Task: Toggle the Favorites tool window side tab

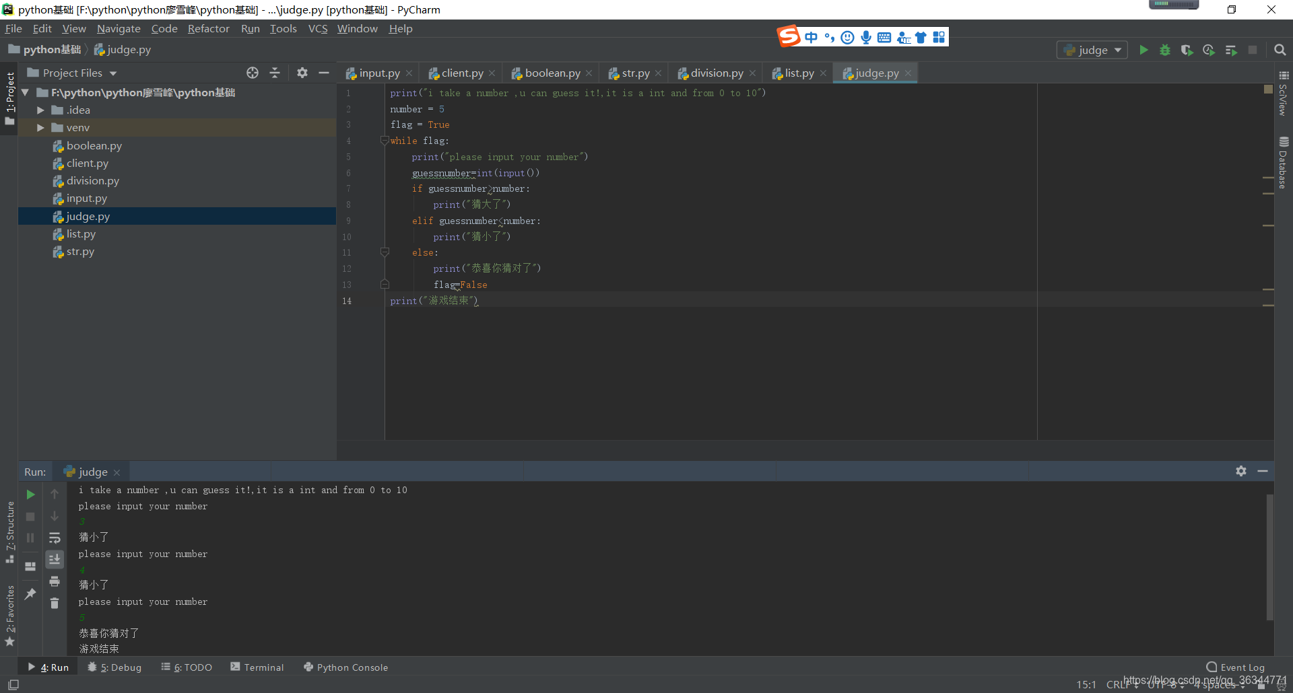Action: 9,615
